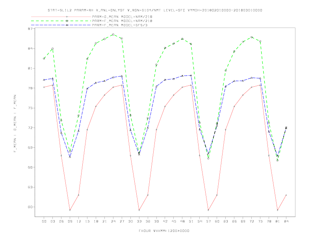Screen dimensions: 312x241
Task: Click x-axis forecast hour label 39
Action: pyautogui.click(x=156, y=221)
